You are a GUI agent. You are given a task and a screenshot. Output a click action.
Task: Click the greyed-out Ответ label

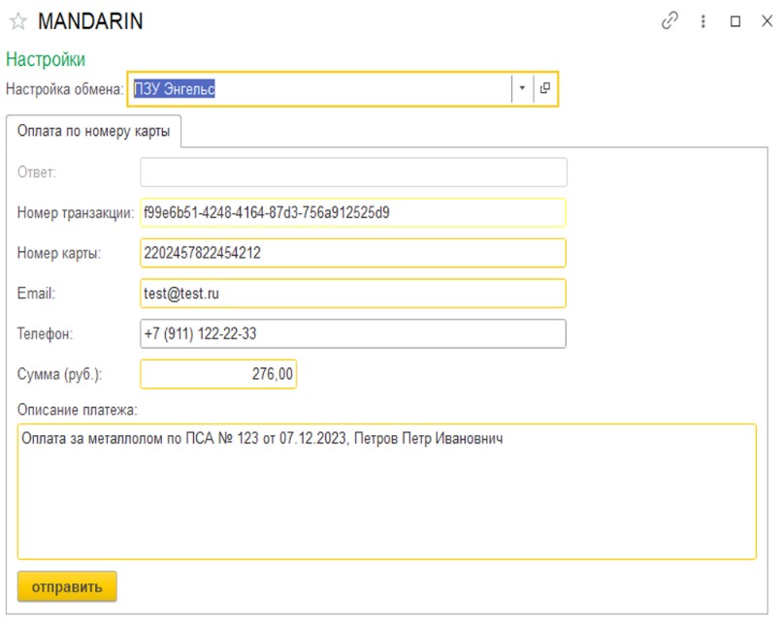point(37,172)
